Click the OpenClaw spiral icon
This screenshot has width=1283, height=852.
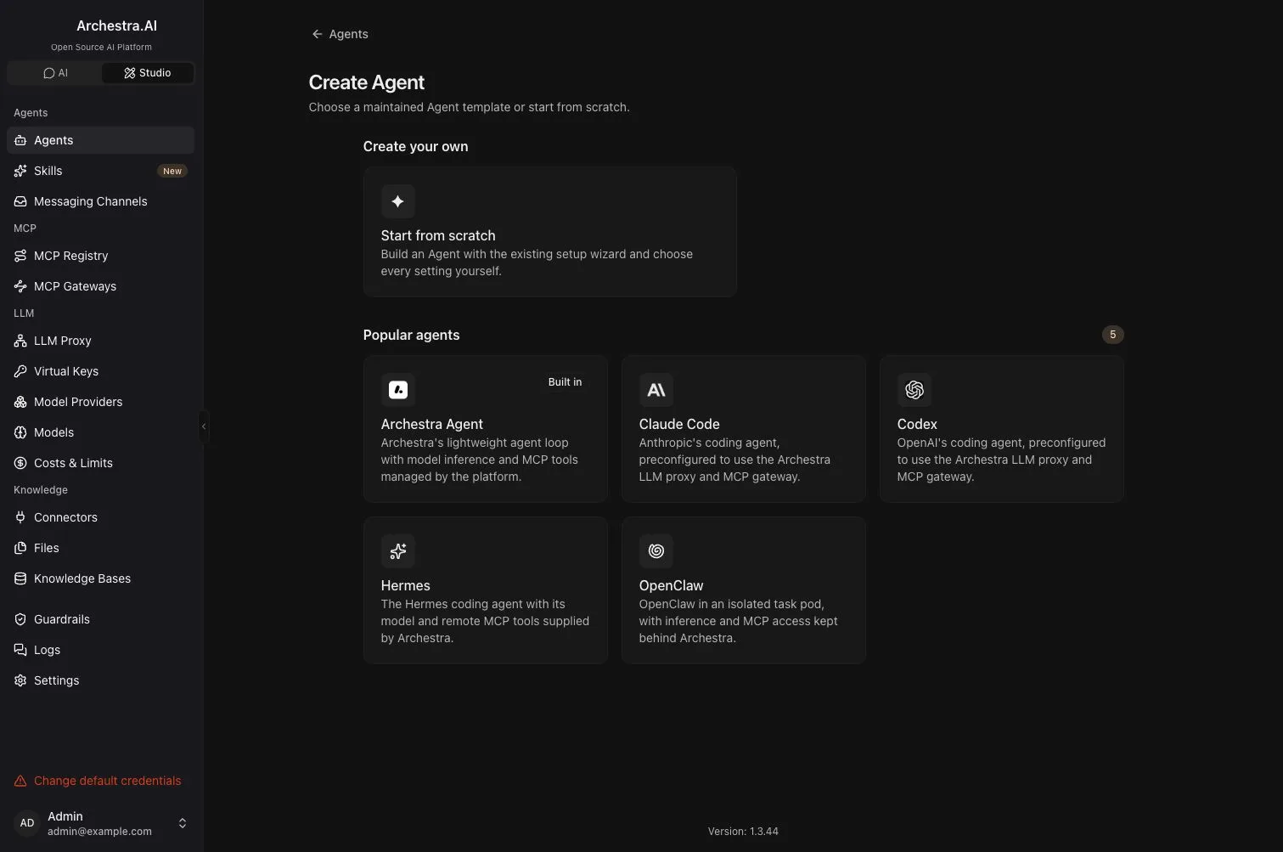(x=656, y=551)
